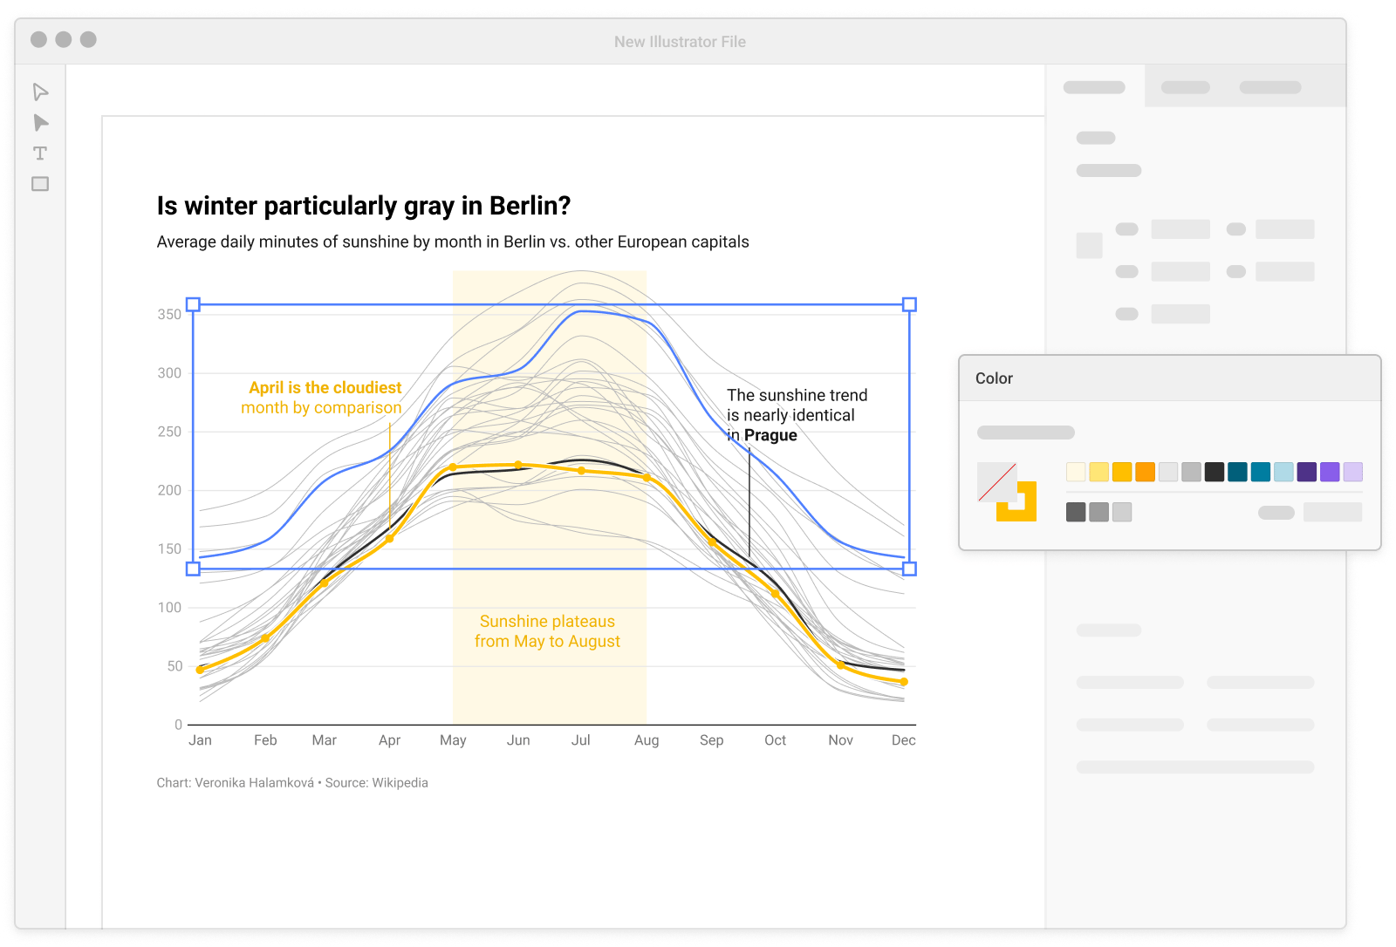Select the solid filled arrow tool
Viewport: 1396px width, 947px height.
click(x=40, y=123)
